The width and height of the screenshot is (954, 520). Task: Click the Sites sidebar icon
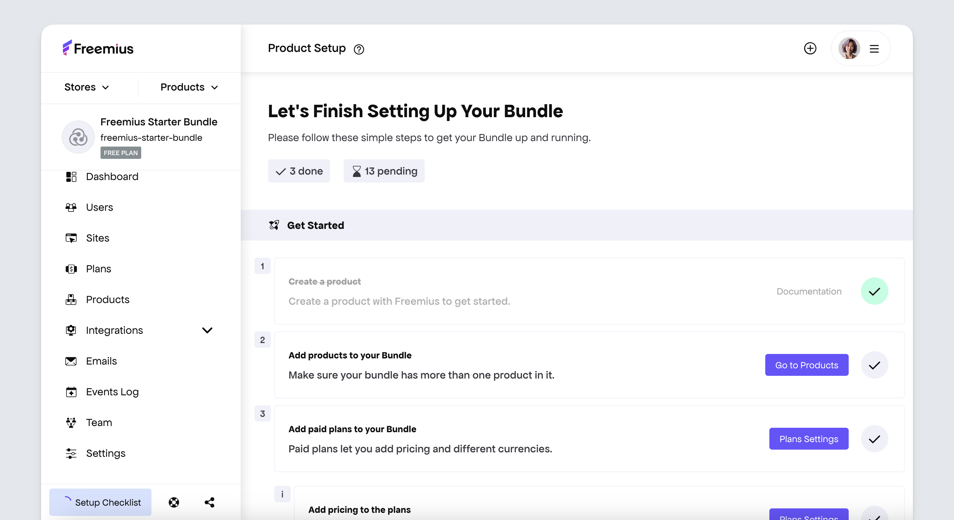pyautogui.click(x=71, y=238)
